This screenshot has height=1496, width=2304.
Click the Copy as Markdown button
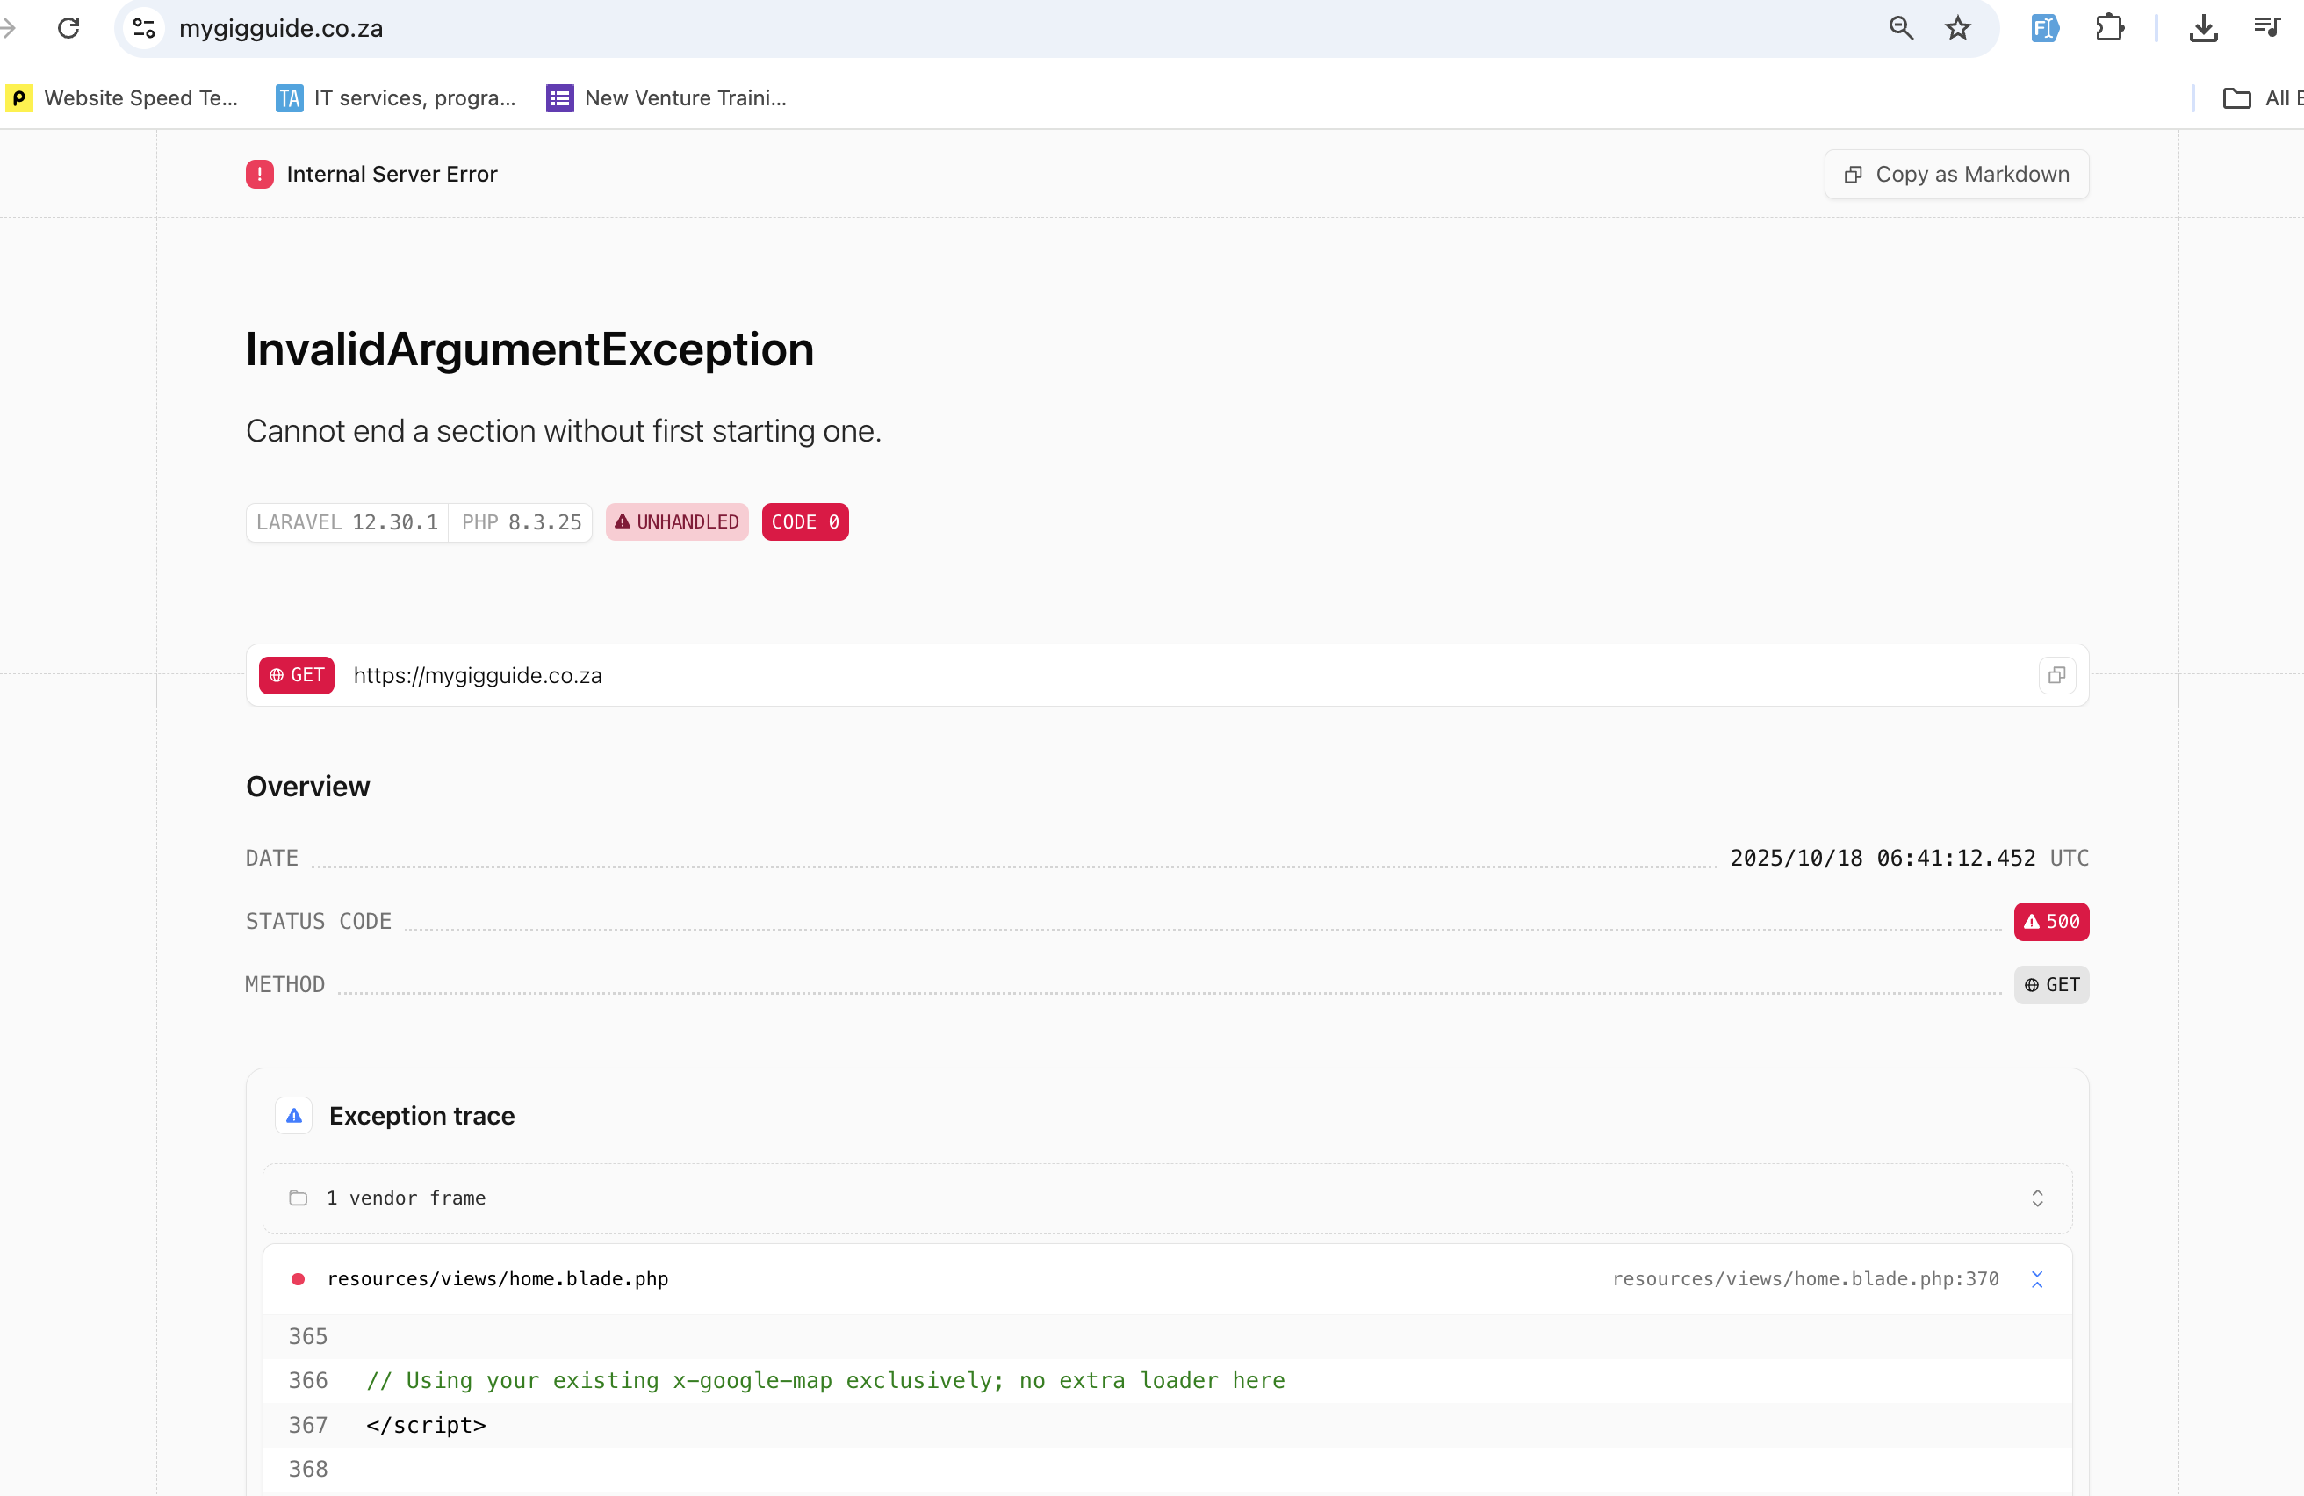[1956, 174]
